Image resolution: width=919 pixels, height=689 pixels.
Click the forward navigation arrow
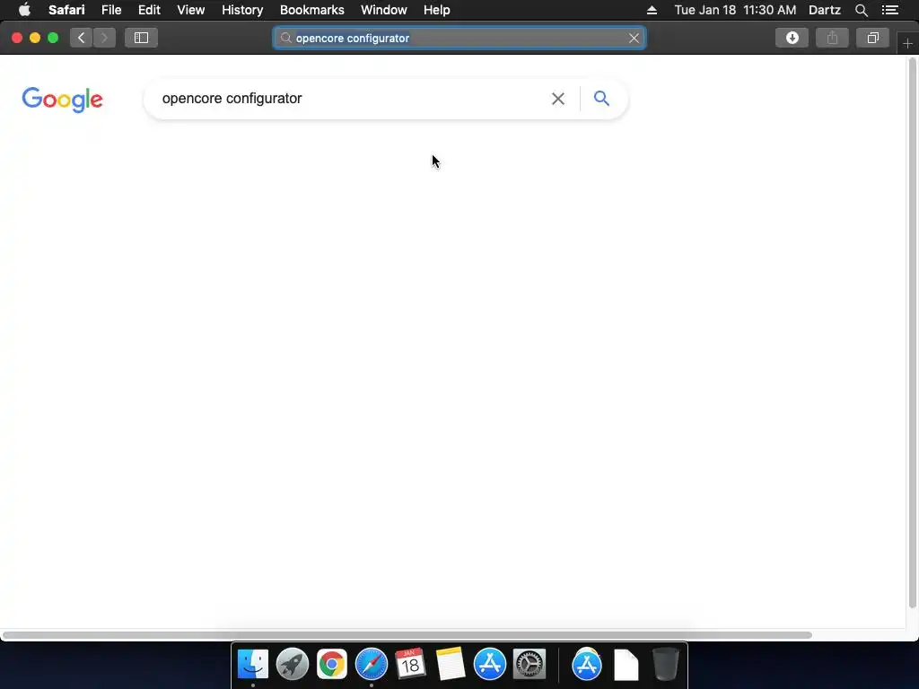tap(104, 38)
